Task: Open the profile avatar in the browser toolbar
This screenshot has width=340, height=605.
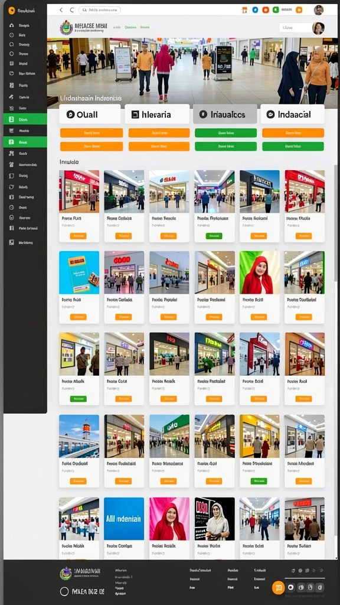Action: [318, 10]
